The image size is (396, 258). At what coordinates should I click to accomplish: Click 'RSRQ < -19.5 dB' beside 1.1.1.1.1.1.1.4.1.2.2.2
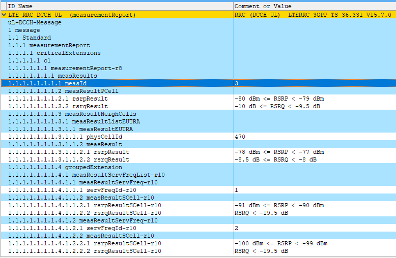(x=261, y=251)
